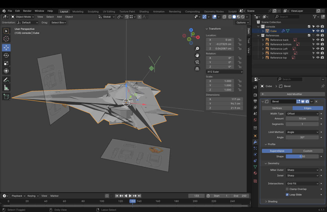The height and width of the screenshot is (212, 327).
Task: Enable the Clamp Overlap checkbox
Action: click(x=287, y=189)
